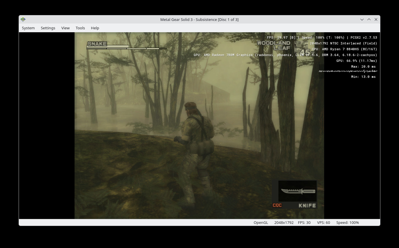Screen dimensions: 399x248
Task: Open the Tools menu
Action: tap(80, 28)
